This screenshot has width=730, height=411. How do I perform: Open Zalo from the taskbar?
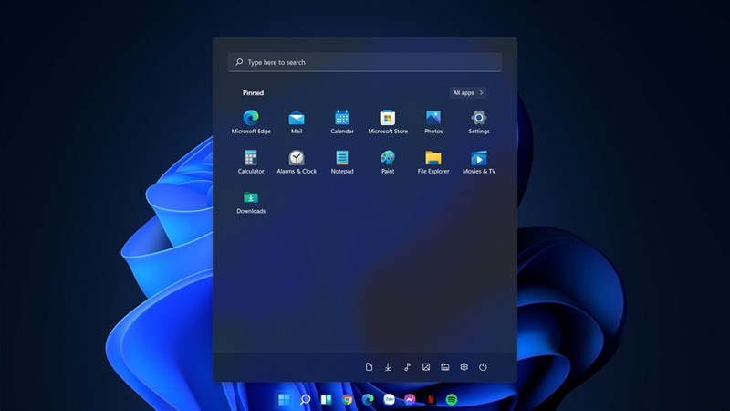tap(389, 399)
